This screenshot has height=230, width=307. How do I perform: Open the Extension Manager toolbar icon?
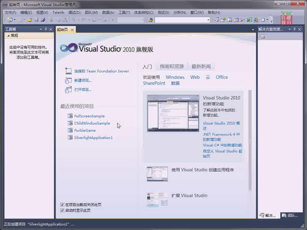256,20
